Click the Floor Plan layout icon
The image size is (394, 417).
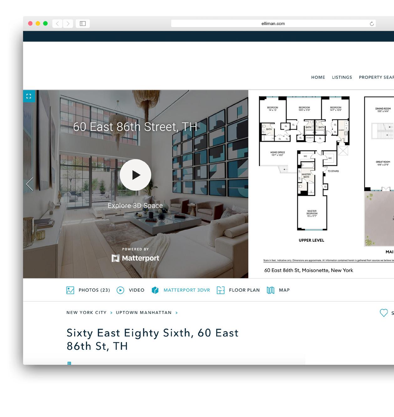coord(221,290)
